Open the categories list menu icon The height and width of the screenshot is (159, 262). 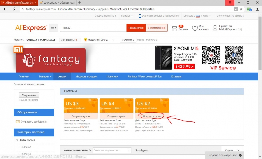tap(54, 28)
